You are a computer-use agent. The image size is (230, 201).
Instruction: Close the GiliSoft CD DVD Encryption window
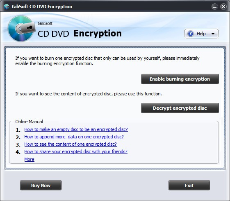(x=223, y=7)
